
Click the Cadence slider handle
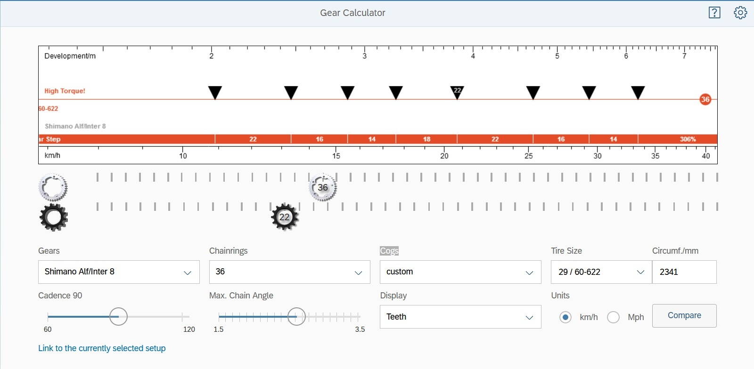click(118, 317)
